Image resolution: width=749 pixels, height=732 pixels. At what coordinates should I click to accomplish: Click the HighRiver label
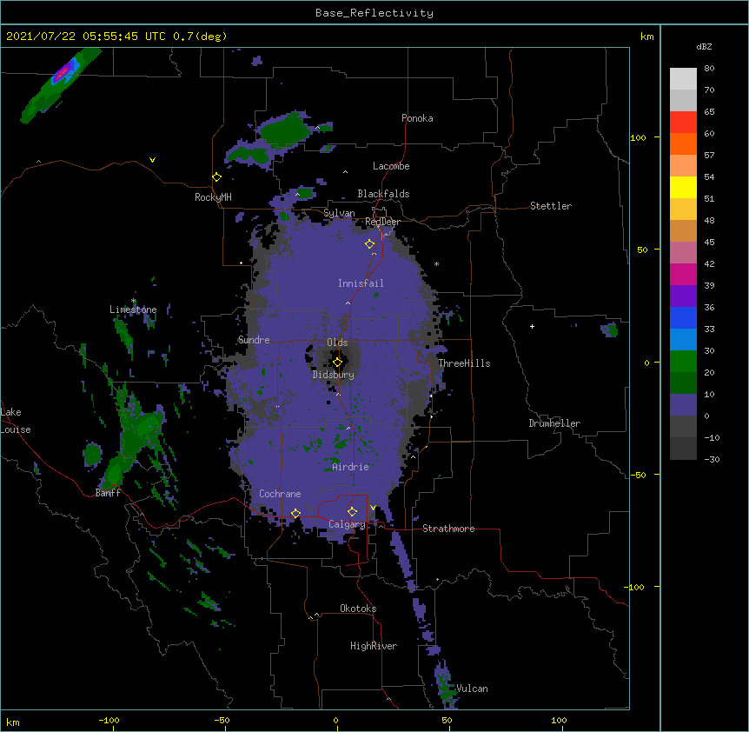coord(374,646)
